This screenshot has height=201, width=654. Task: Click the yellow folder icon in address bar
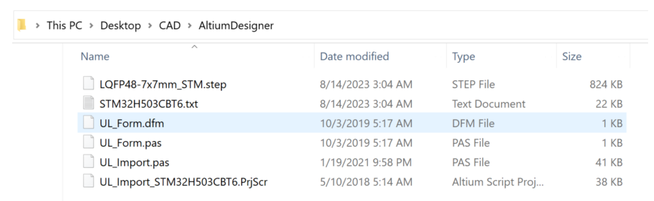(21, 25)
